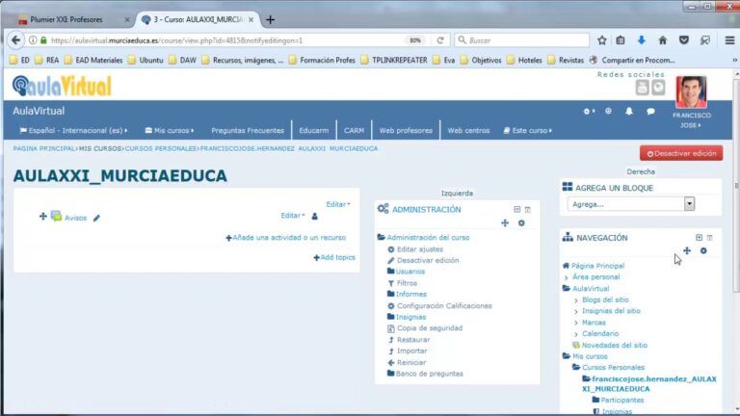Open the Editar dropdown beside Avisos
Image resolution: width=740 pixels, height=416 pixels.
point(292,216)
